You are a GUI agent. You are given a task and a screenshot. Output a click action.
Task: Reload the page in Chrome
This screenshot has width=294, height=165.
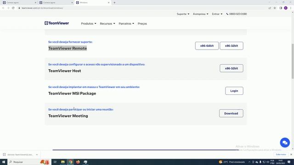pos(13,8)
